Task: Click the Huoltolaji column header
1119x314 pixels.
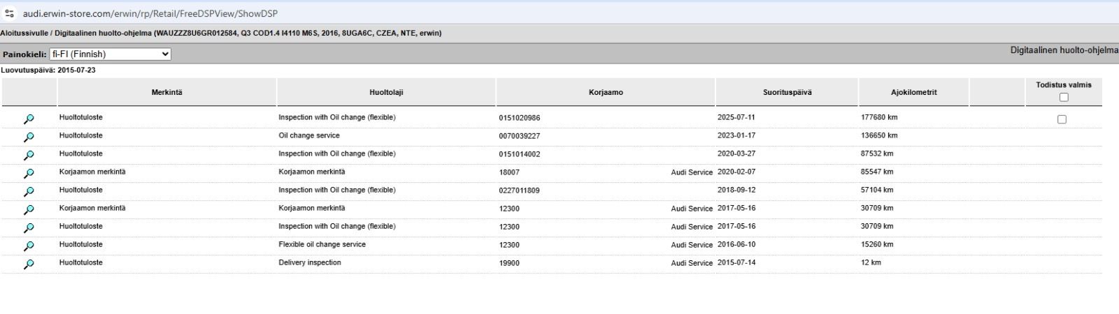Action: [386, 92]
